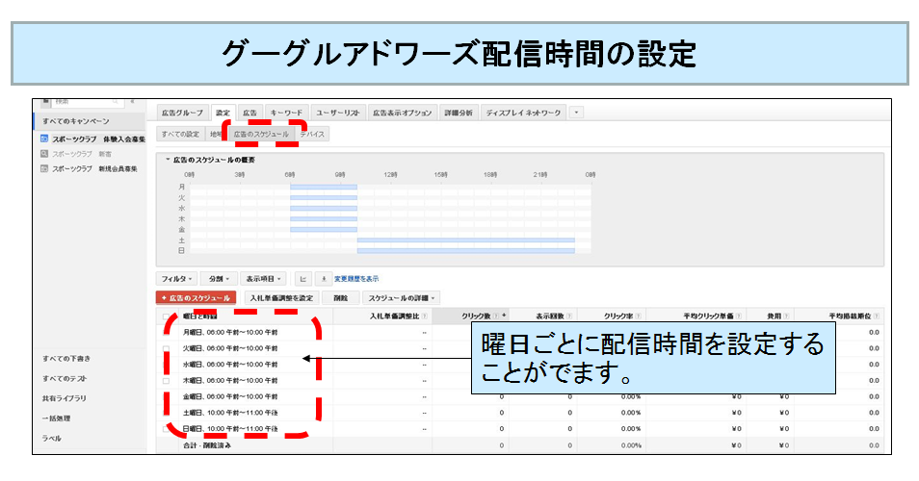Screen dimensions: 919x481
Task: Open the more-tabs arrow after ディスプレイネットワーク
Action: point(576,113)
